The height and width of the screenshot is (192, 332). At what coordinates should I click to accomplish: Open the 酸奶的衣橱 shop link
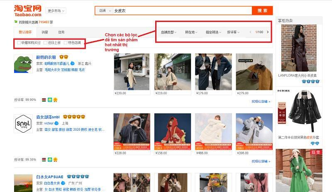46,57
